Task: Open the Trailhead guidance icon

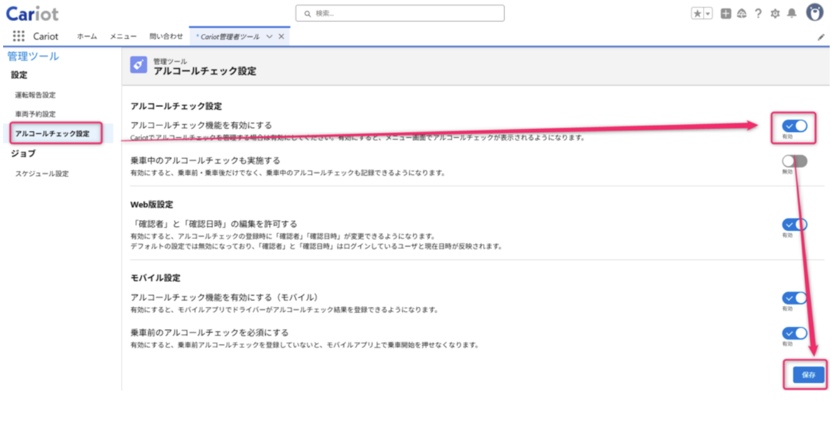Action: tap(742, 14)
